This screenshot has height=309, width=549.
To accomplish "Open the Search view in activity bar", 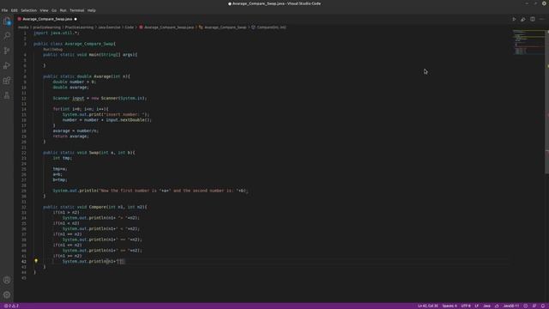I will (7, 36).
